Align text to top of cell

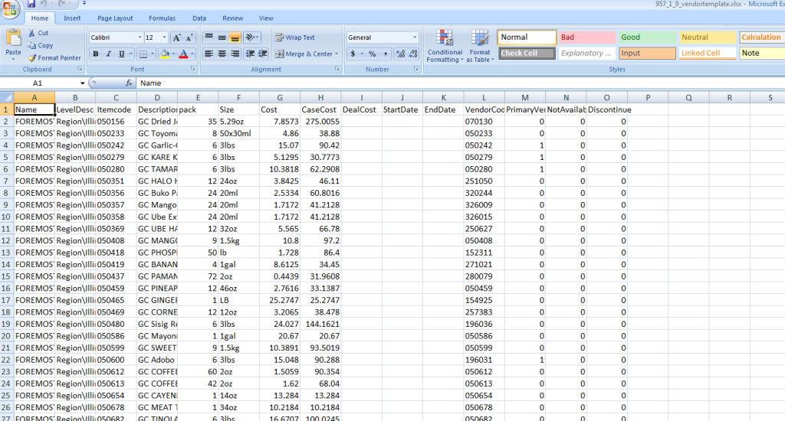click(x=209, y=38)
